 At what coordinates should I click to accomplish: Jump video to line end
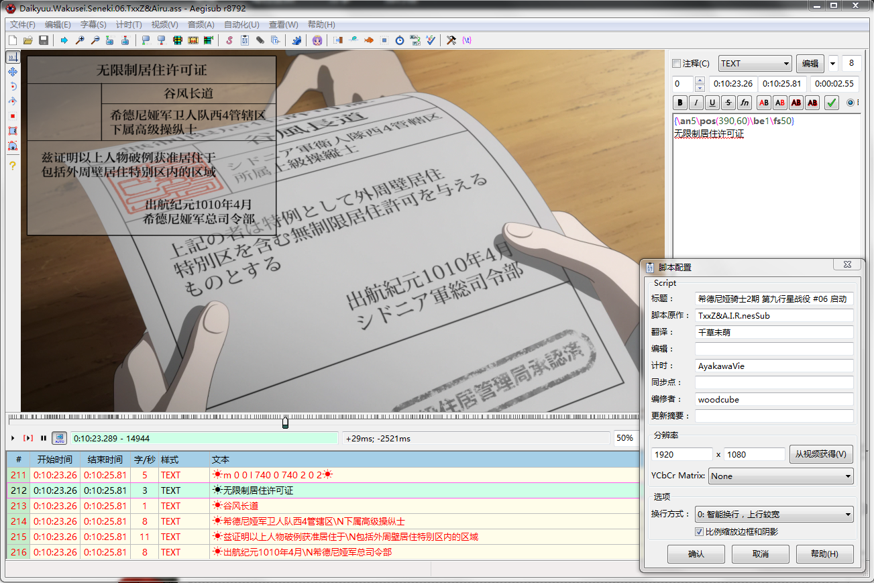click(125, 40)
